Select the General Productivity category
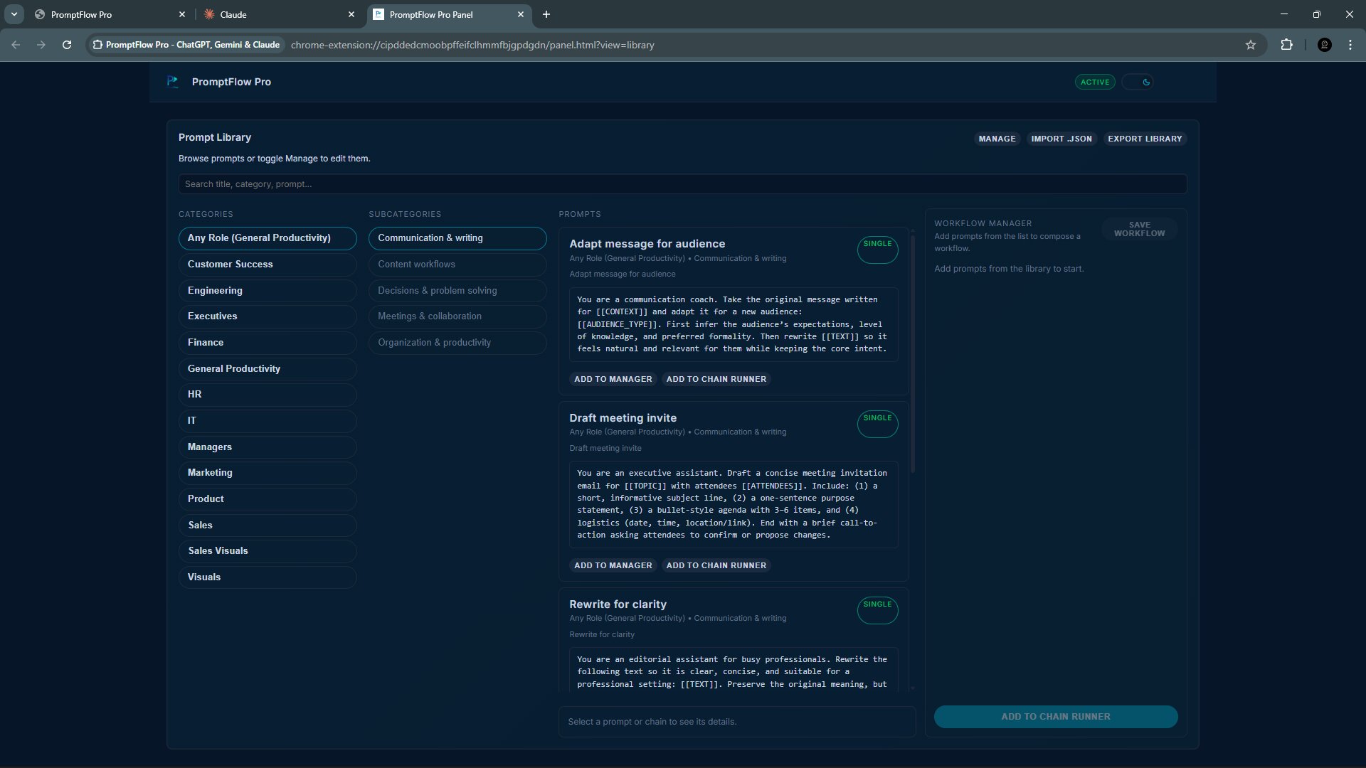The image size is (1366, 768). 268,368
